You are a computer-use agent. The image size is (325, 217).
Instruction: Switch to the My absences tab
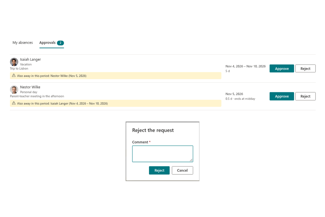coord(22,43)
